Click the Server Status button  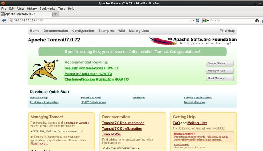point(220,63)
